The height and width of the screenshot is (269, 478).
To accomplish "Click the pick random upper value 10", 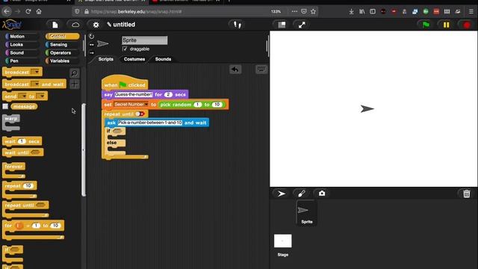I will pos(217,105).
